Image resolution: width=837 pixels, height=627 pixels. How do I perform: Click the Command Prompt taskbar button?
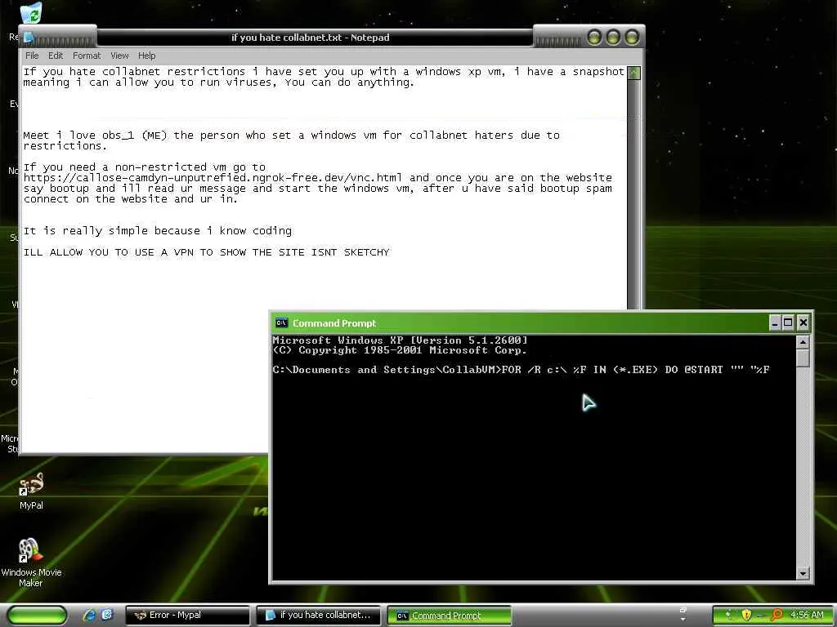click(x=449, y=615)
